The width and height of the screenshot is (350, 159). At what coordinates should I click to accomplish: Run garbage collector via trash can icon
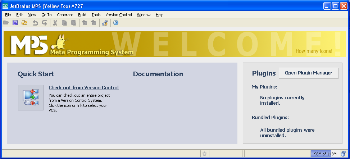[344, 154]
